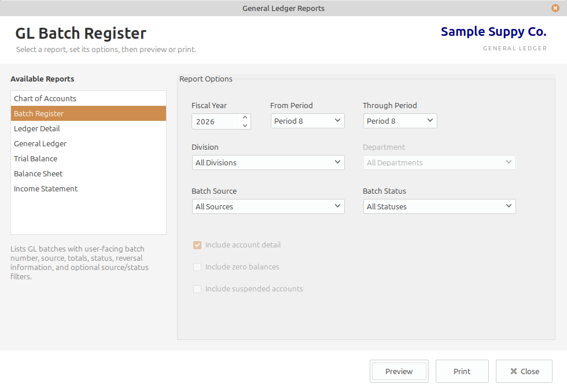The height and width of the screenshot is (392, 567).
Task: Choose Income Statement report
Action: click(88, 188)
